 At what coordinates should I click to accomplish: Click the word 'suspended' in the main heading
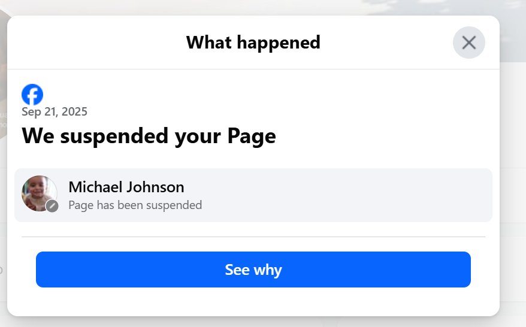(114, 136)
